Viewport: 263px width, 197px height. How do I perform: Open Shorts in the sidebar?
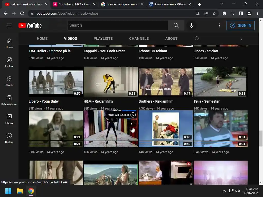pos(9,81)
